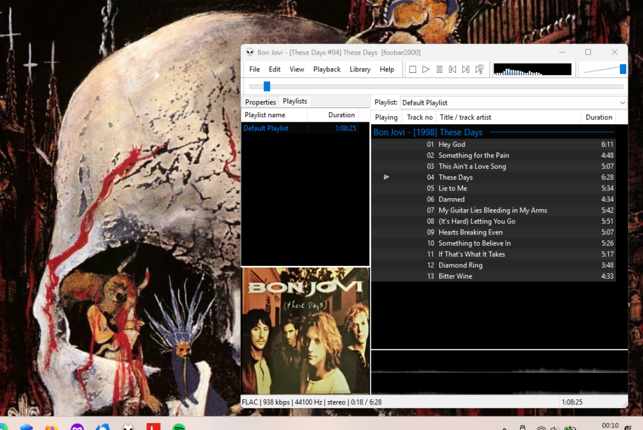Open the Playback menu

(327, 70)
